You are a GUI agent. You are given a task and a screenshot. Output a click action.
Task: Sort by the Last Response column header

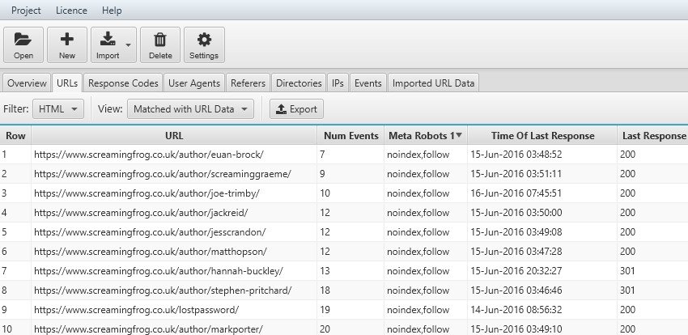(x=653, y=136)
